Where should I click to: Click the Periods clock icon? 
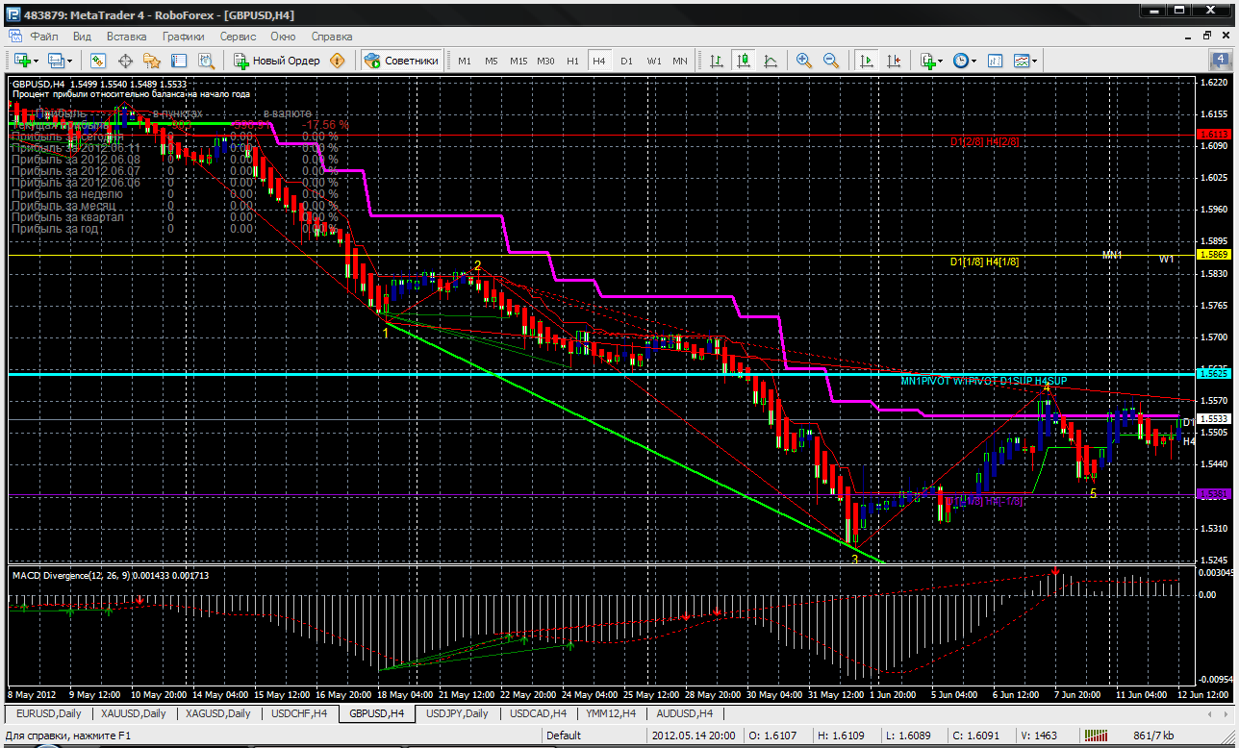click(961, 61)
